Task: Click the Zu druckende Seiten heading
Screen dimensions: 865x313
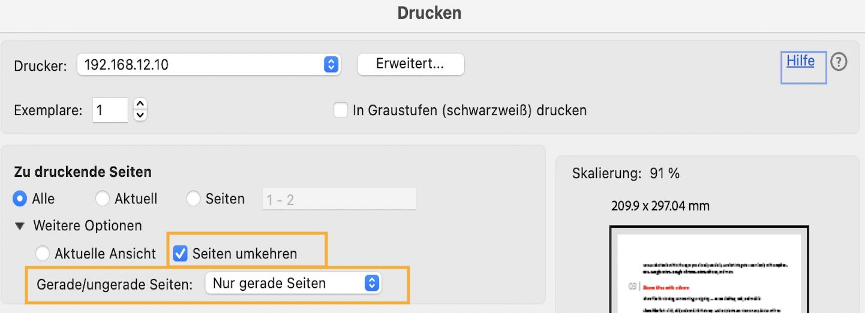Action: pyautogui.click(x=83, y=172)
